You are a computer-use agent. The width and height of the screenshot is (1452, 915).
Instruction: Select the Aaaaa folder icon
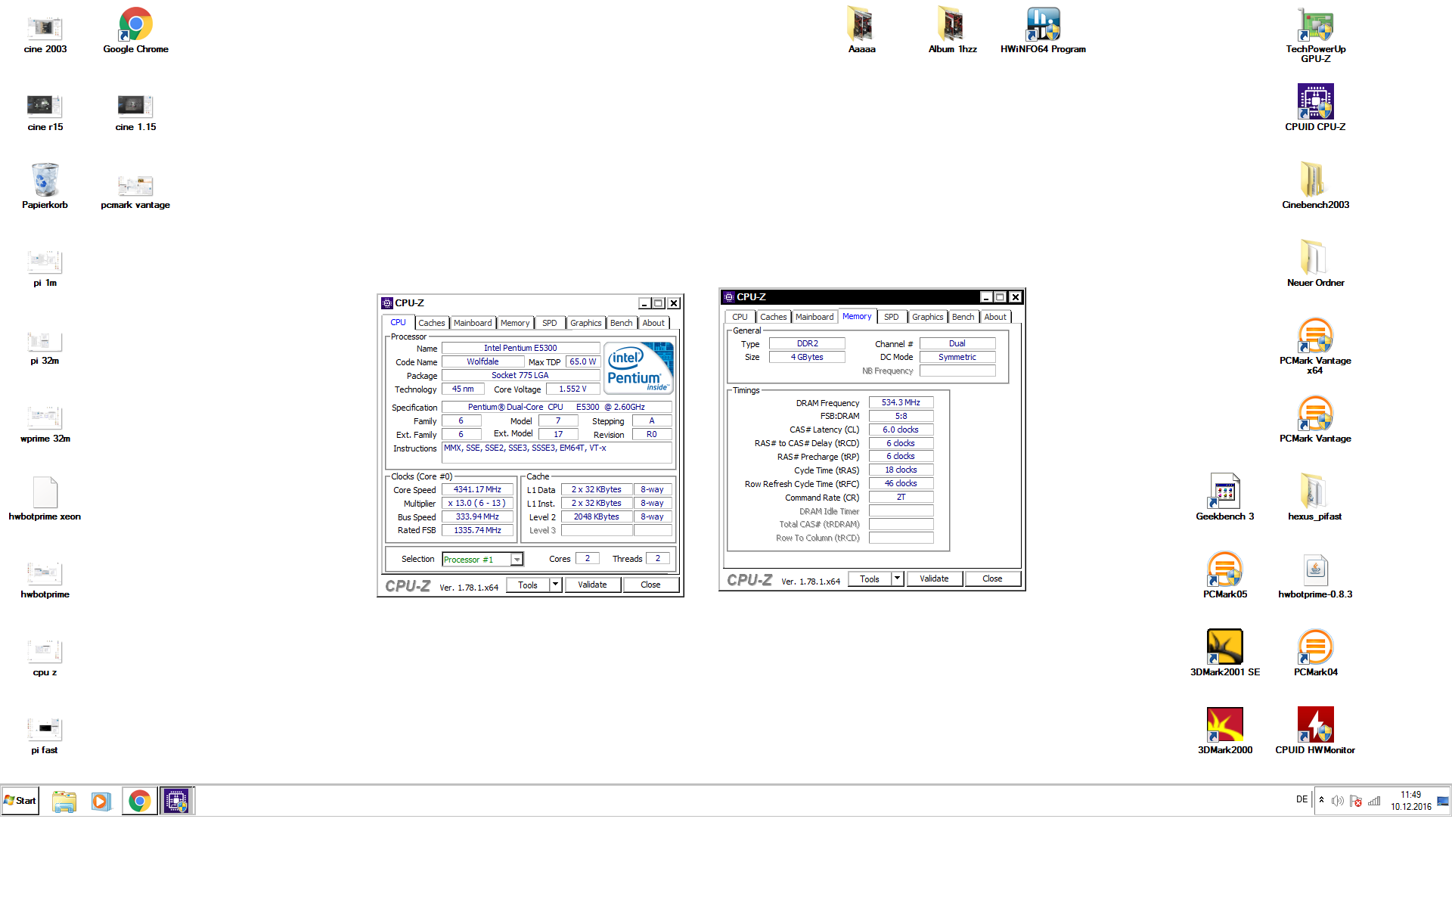(861, 30)
